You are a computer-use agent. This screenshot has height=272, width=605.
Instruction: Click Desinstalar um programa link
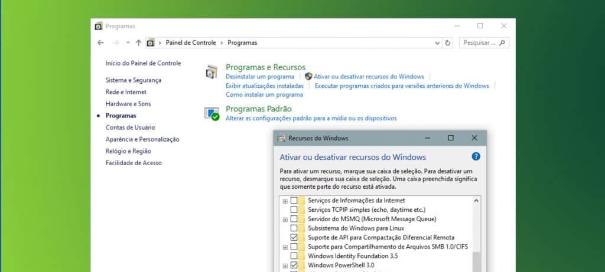point(259,77)
